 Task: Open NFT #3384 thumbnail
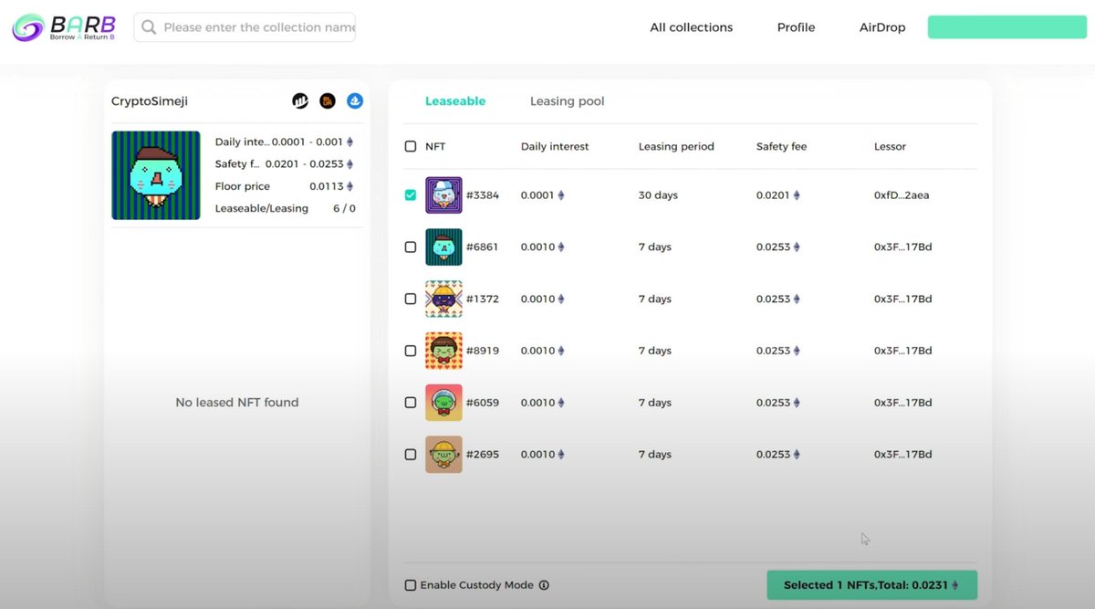[x=443, y=195]
